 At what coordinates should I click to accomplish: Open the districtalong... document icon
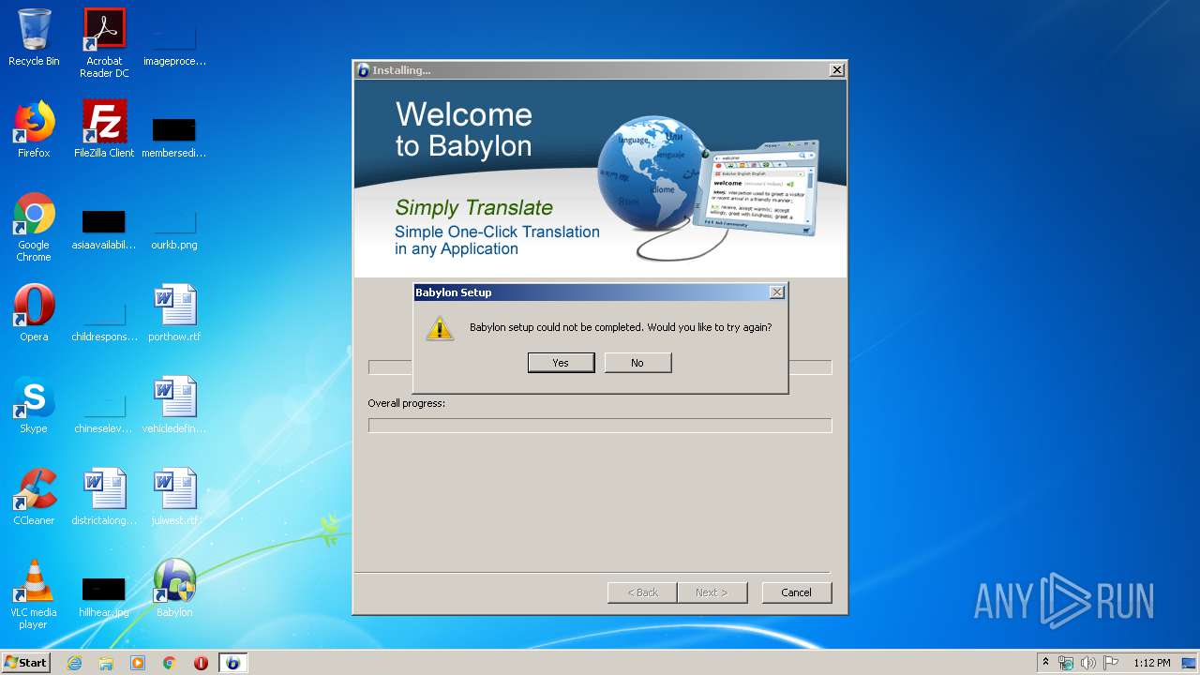pyautogui.click(x=104, y=497)
